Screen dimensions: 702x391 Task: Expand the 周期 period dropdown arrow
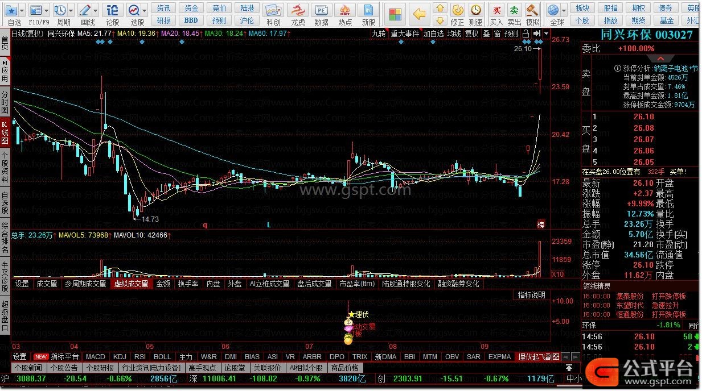pos(71,10)
